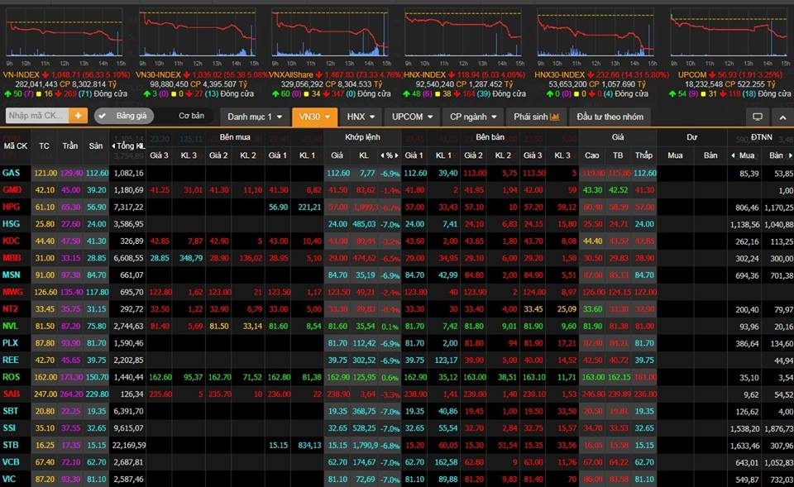Select the MWG stock symbol

coord(12,292)
